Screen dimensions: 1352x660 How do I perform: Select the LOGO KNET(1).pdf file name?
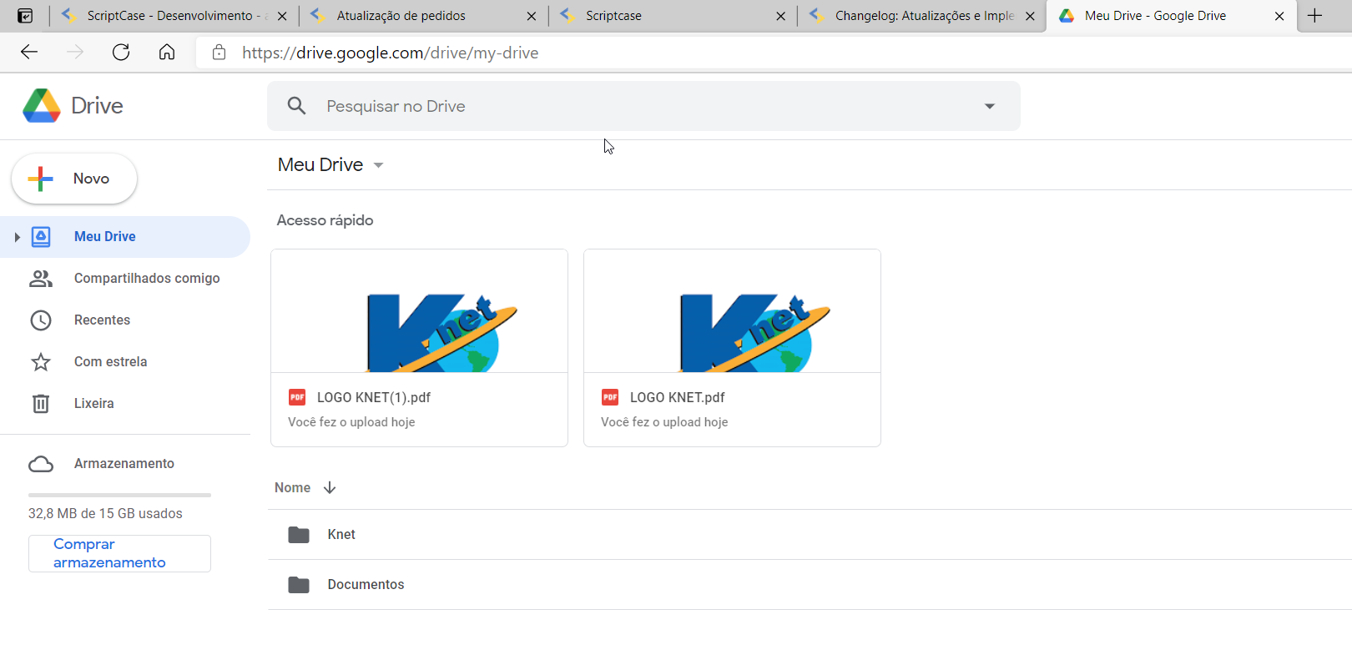(x=374, y=398)
